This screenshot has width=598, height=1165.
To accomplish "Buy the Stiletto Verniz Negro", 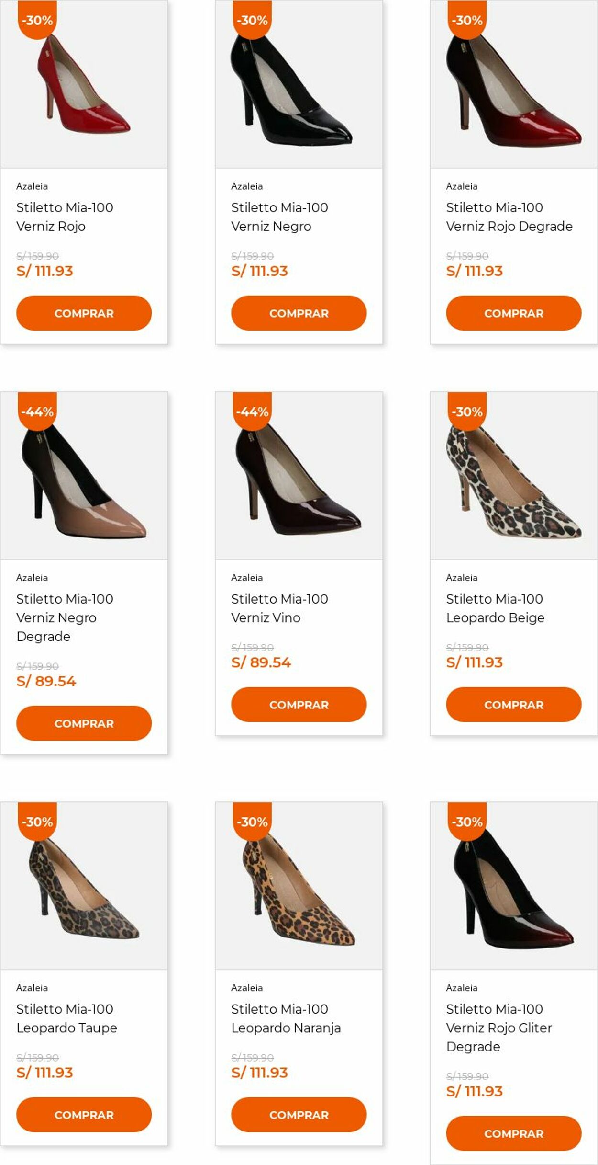I will [299, 313].
